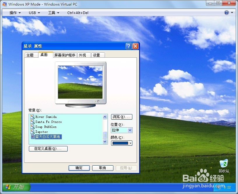Click the background list scrollbar thumb
This screenshot has height=194, width=238.
point(105,135)
